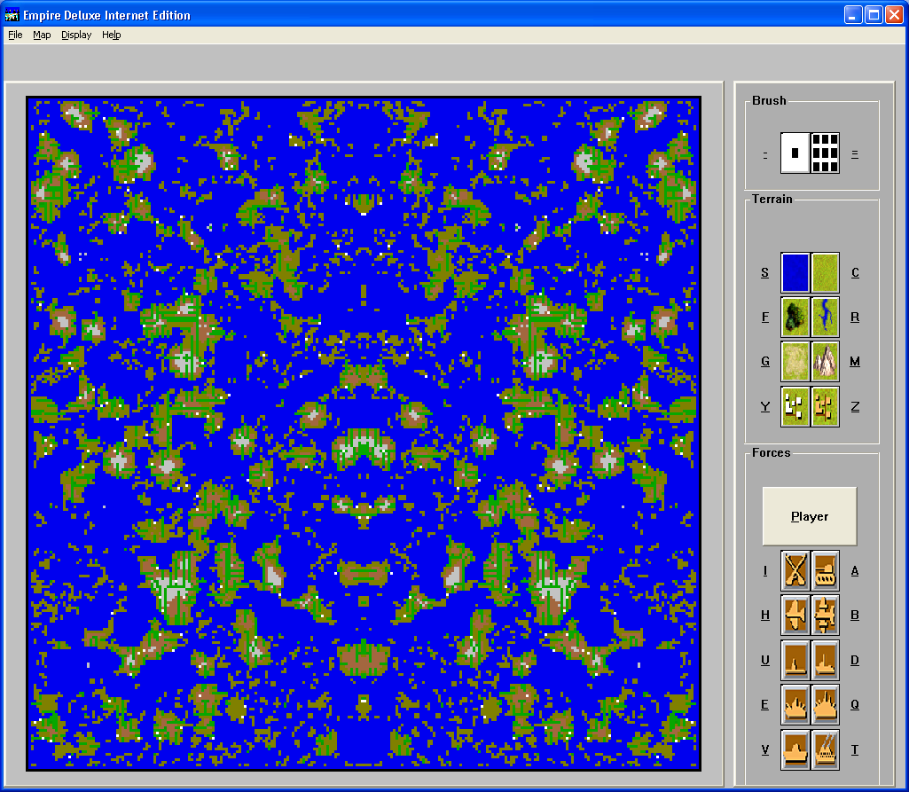Click the Player button in Forces
909x792 pixels.
pyautogui.click(x=809, y=516)
